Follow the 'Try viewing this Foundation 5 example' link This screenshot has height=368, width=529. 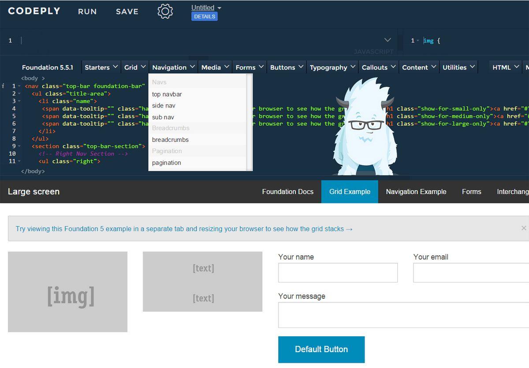[x=184, y=229]
